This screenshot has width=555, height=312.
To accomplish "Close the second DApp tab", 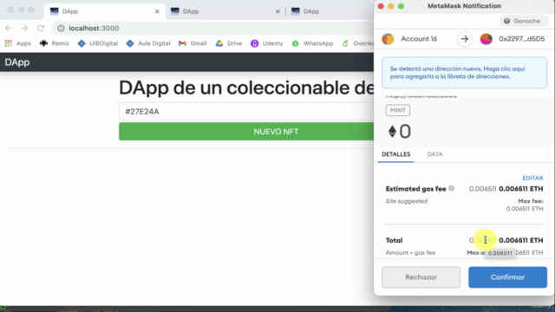I will pos(277,11).
